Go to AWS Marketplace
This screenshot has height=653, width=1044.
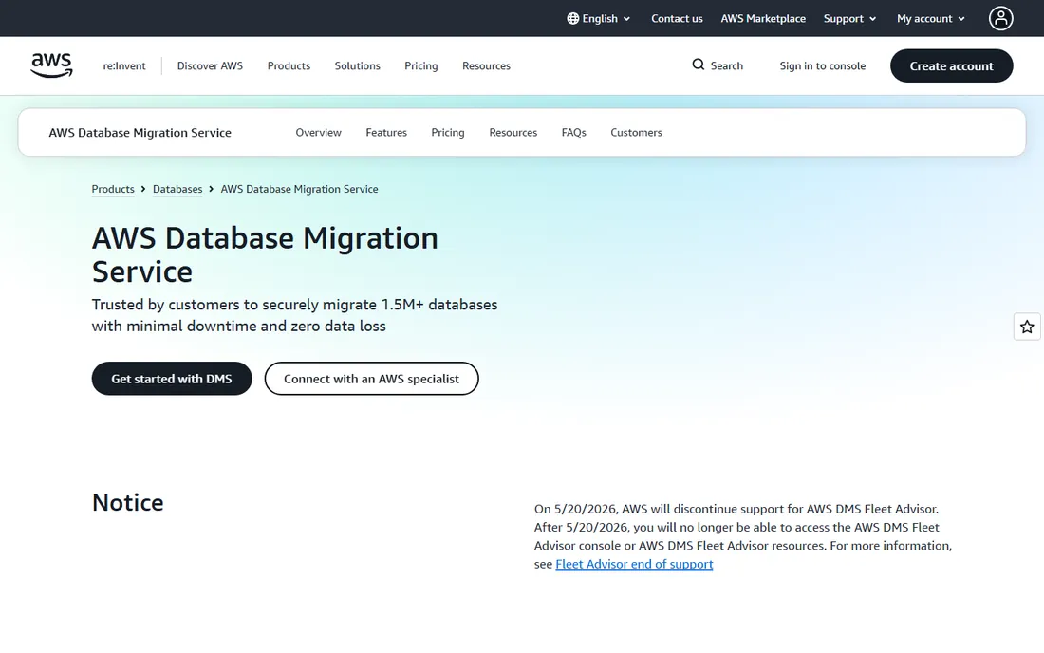[x=763, y=19]
